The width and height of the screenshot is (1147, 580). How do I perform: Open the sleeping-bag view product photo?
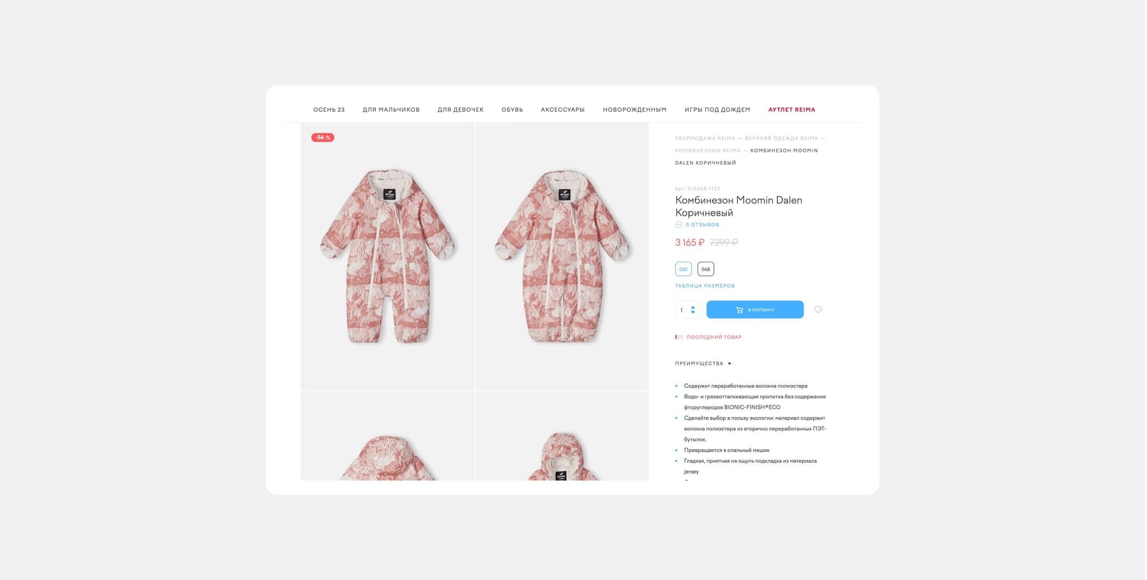562,256
